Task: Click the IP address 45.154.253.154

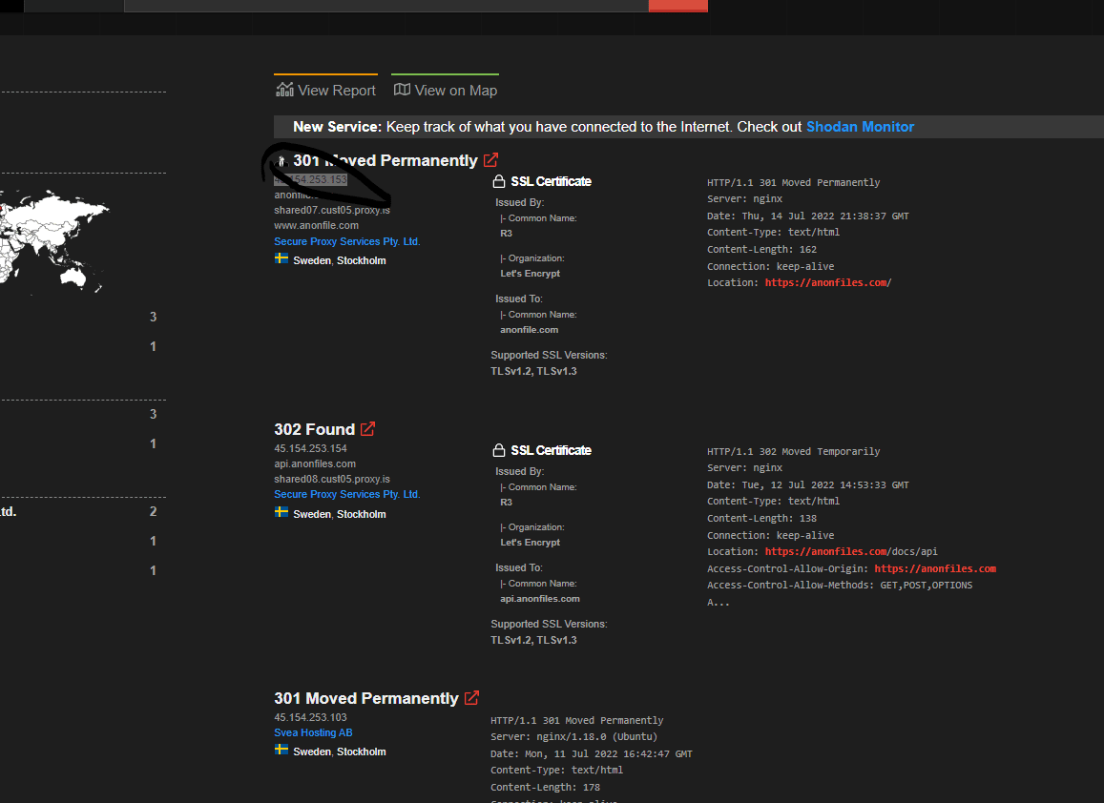Action: click(x=310, y=448)
